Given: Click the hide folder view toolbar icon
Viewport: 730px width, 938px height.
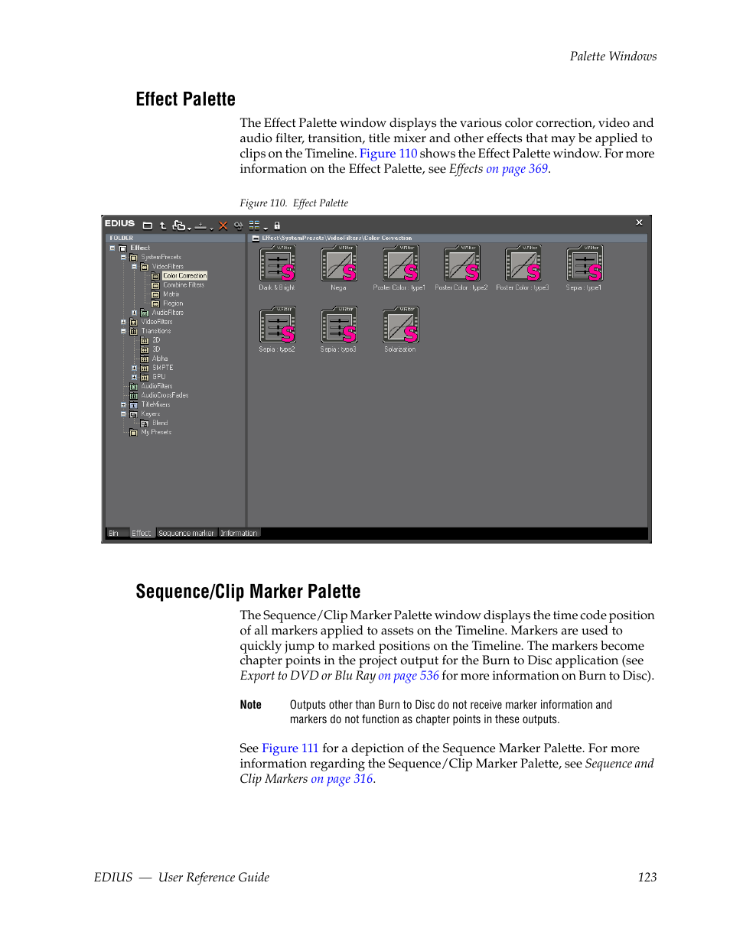Looking at the screenshot, I should 148,226.
